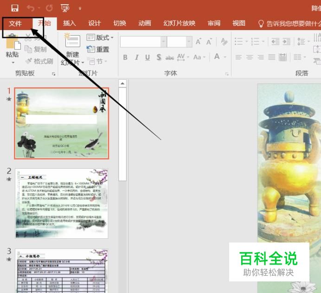The height and width of the screenshot is (293, 321).
Task: Expand the 新建幻灯片 dropdown arrow
Action: tap(83, 63)
